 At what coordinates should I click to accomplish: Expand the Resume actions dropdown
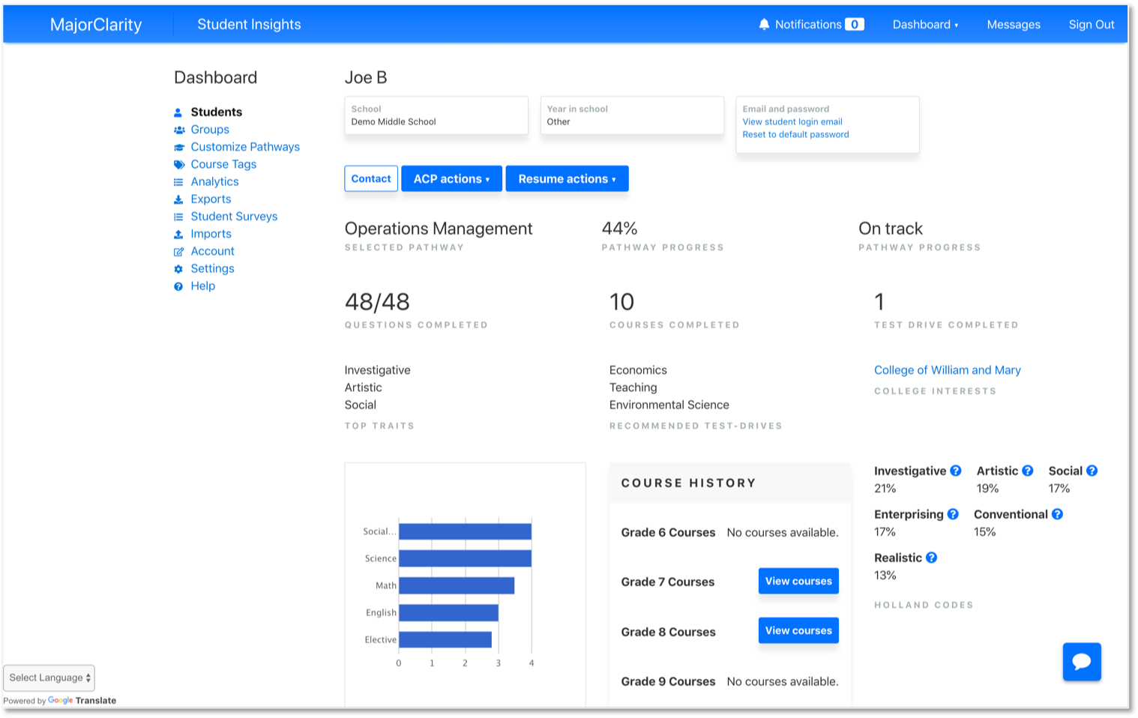tap(567, 178)
